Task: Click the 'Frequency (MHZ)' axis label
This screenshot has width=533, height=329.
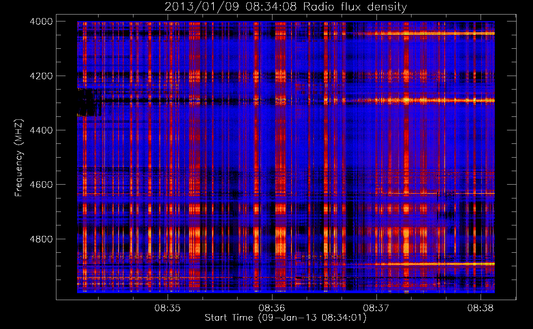Action: tap(19, 158)
